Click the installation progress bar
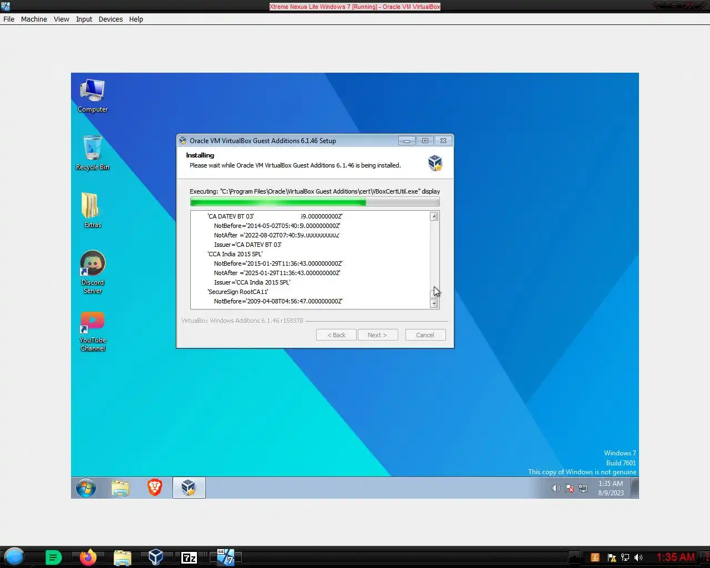This screenshot has height=568, width=710. point(315,202)
